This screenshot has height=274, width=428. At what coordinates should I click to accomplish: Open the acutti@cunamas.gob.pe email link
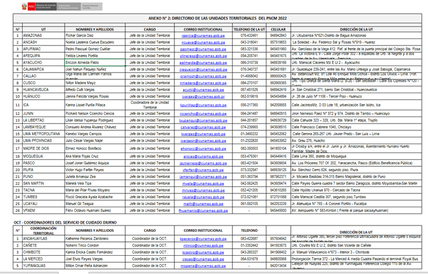coord(203,89)
